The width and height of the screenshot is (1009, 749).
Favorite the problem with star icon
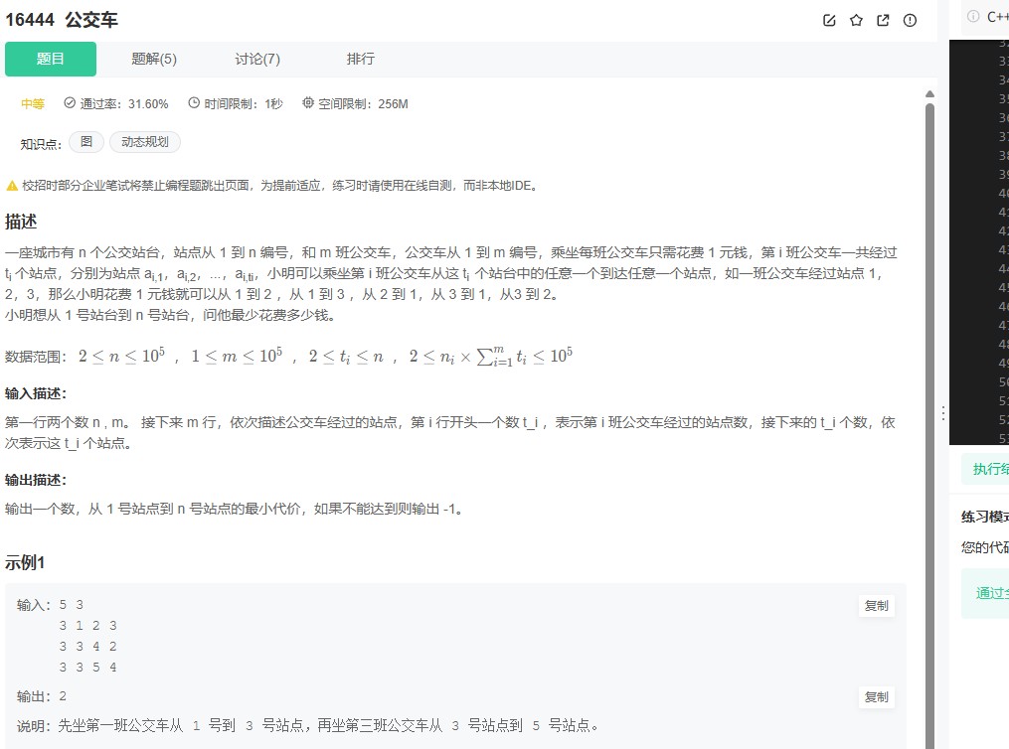click(856, 21)
